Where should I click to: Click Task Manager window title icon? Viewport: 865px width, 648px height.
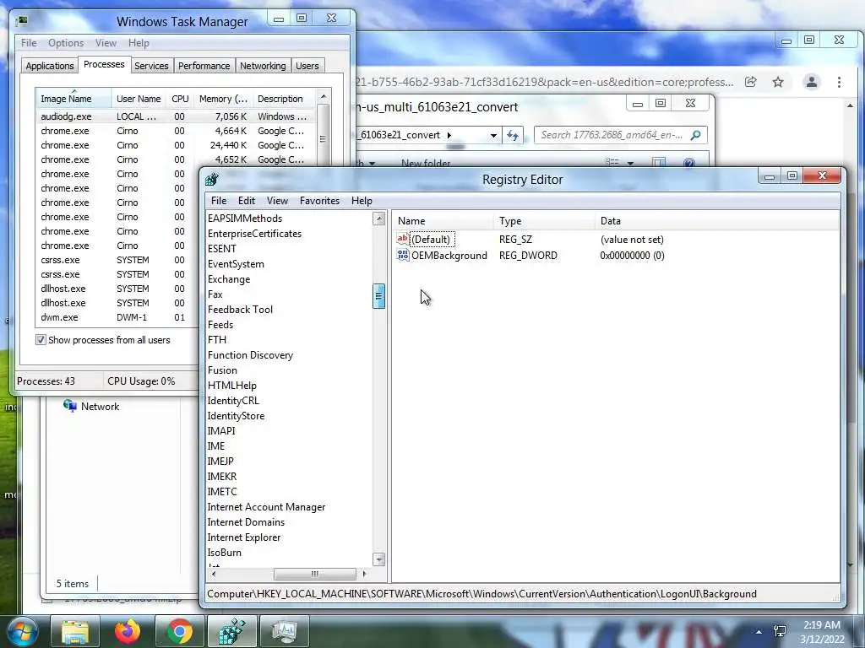[x=21, y=21]
